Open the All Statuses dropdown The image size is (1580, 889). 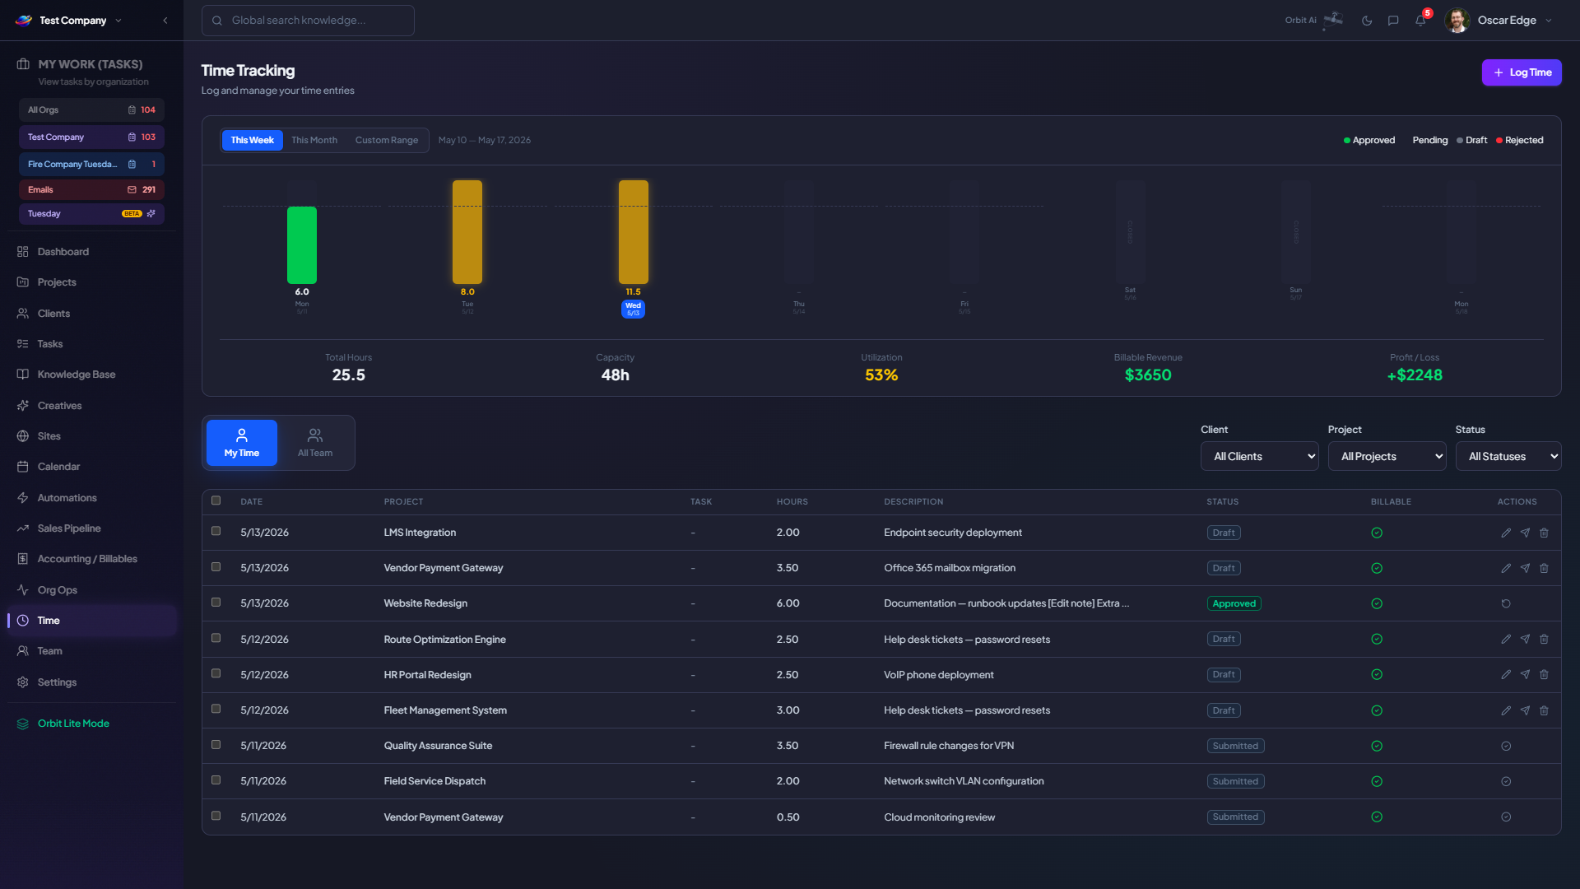[x=1508, y=456]
